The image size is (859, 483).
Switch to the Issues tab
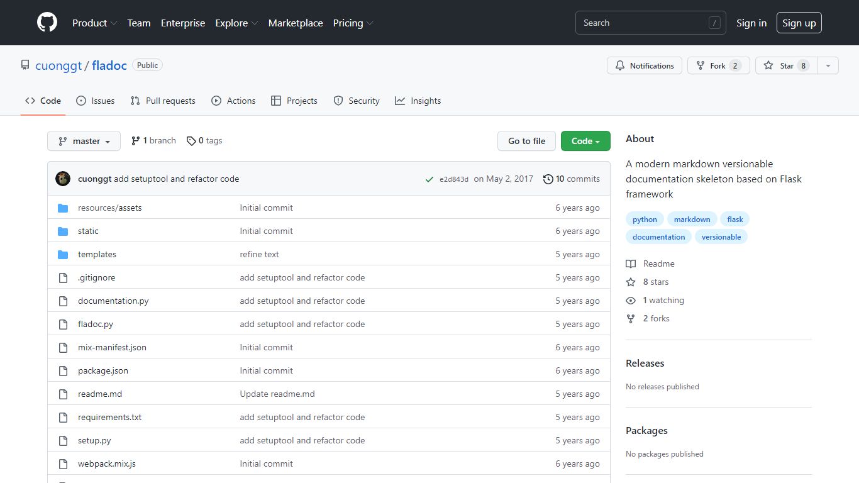(95, 101)
